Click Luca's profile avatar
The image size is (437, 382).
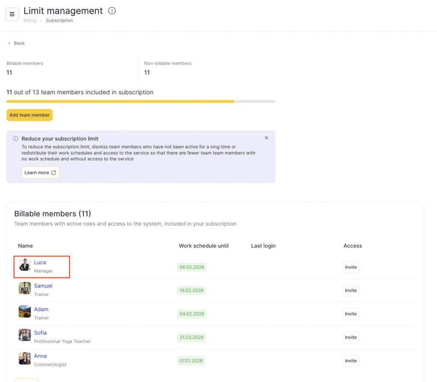pos(25,265)
